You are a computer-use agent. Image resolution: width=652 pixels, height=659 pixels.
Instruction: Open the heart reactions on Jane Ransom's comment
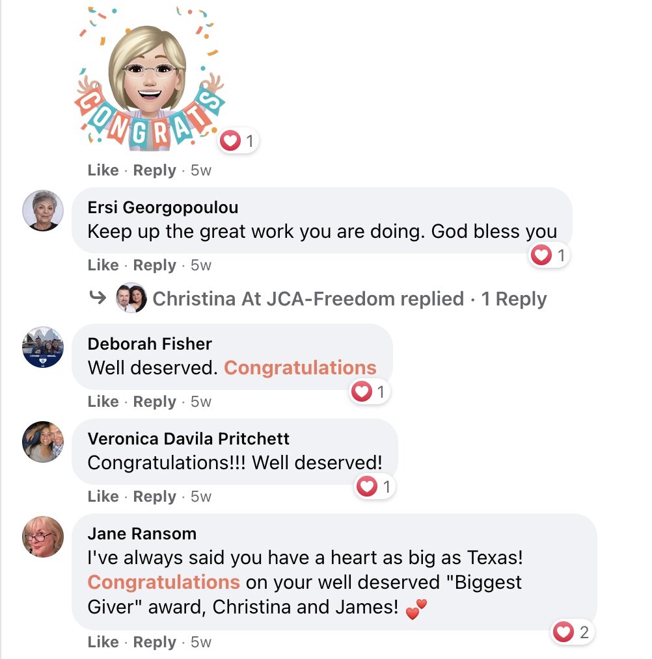[573, 632]
